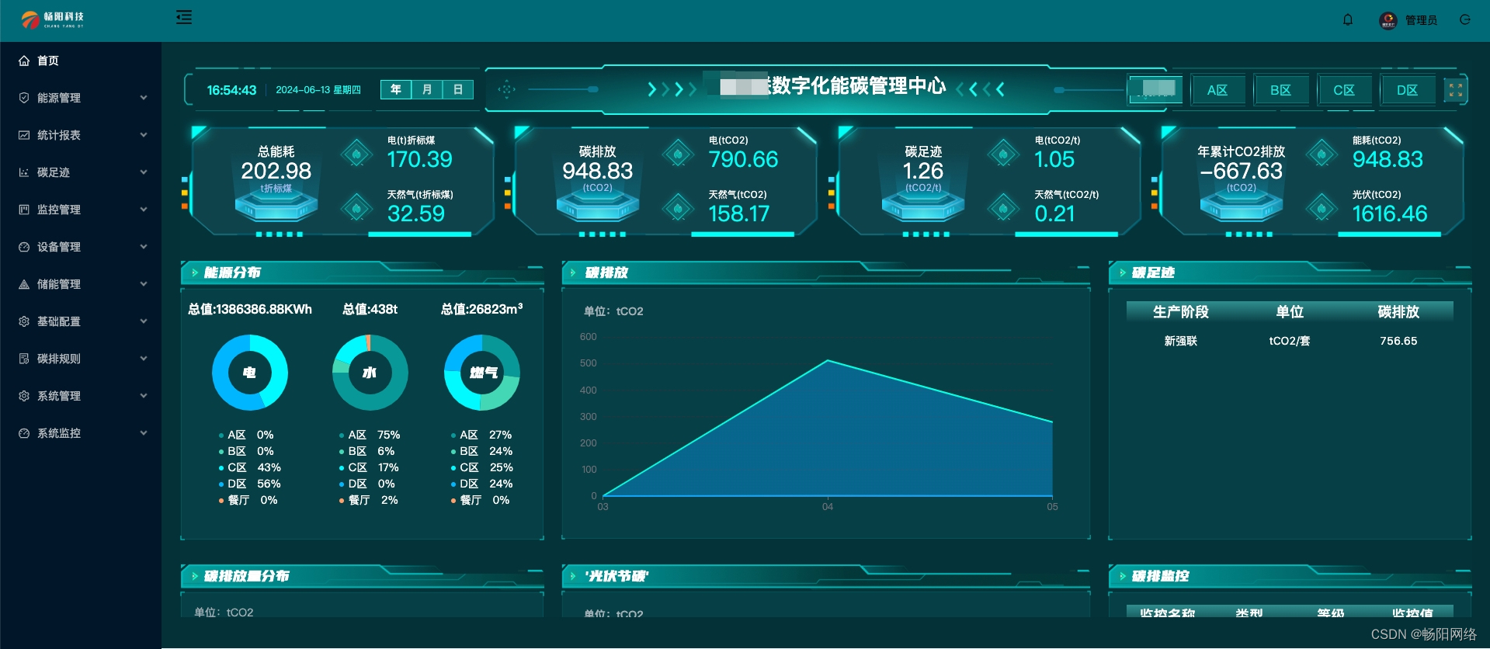Open notifications via the bell icon

1348,20
